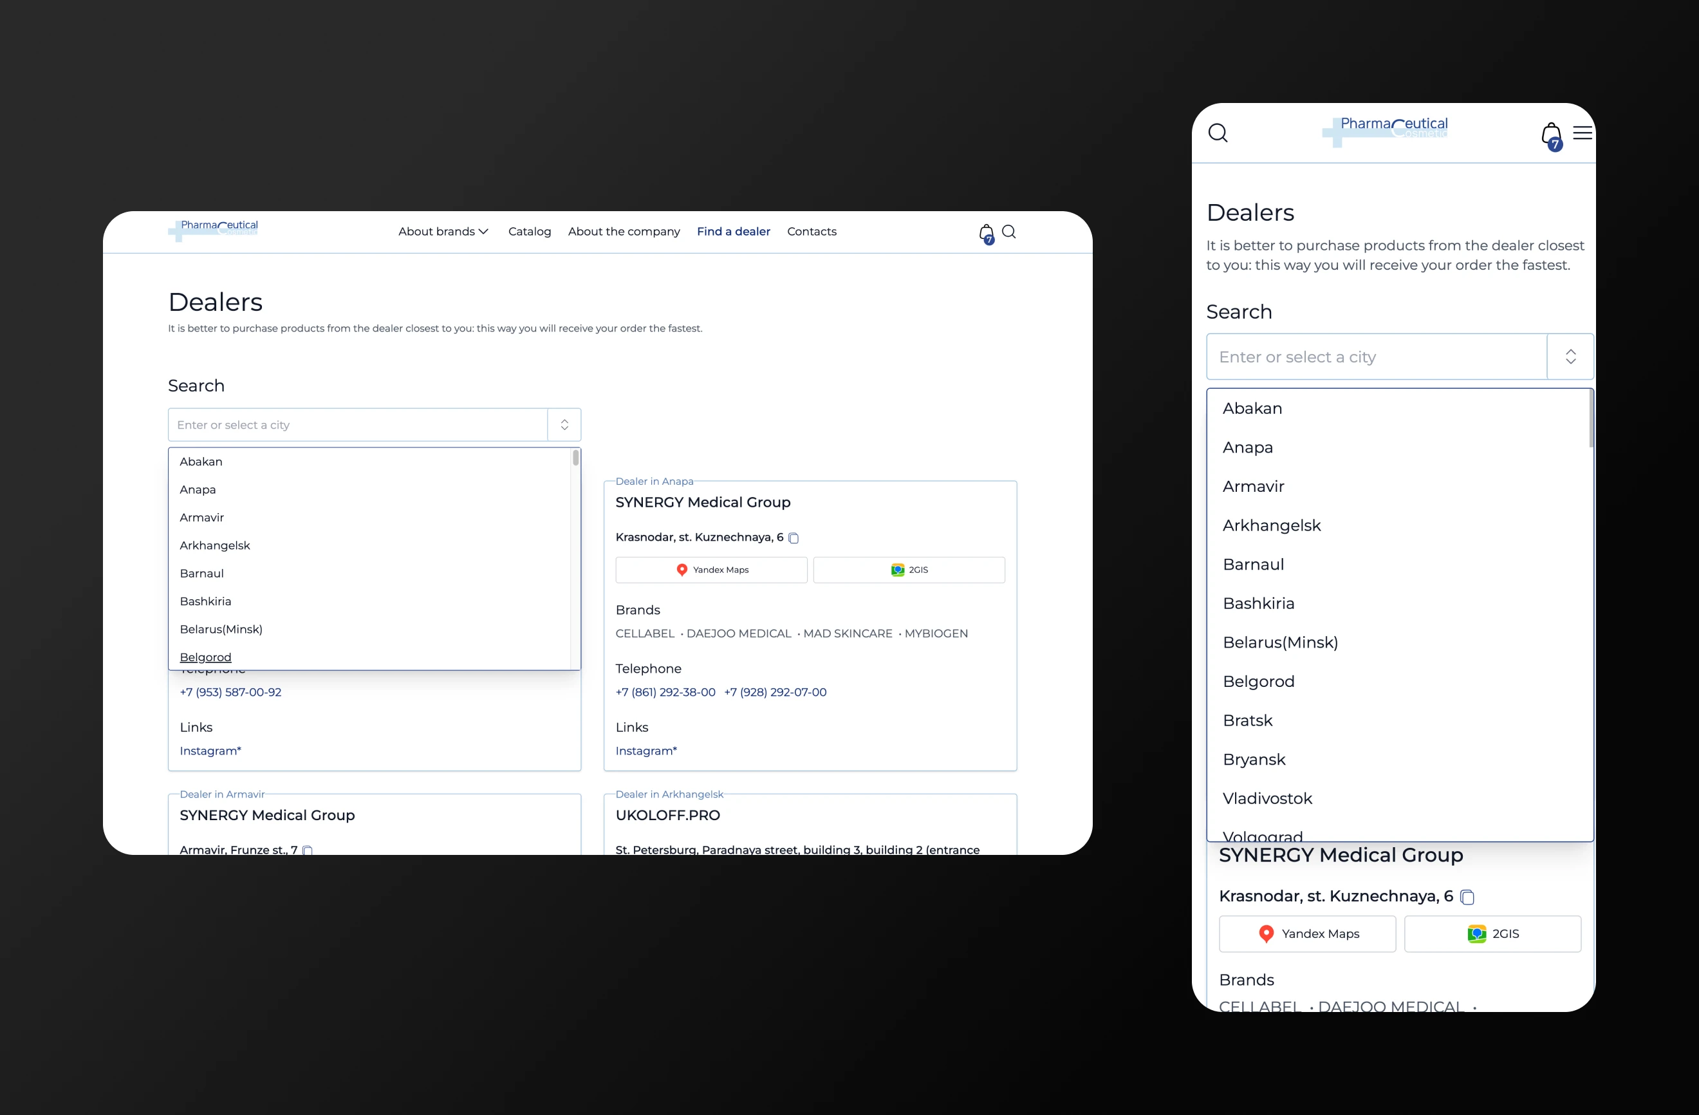Click the search magnifier in desktop header
The width and height of the screenshot is (1699, 1115).
point(1008,231)
